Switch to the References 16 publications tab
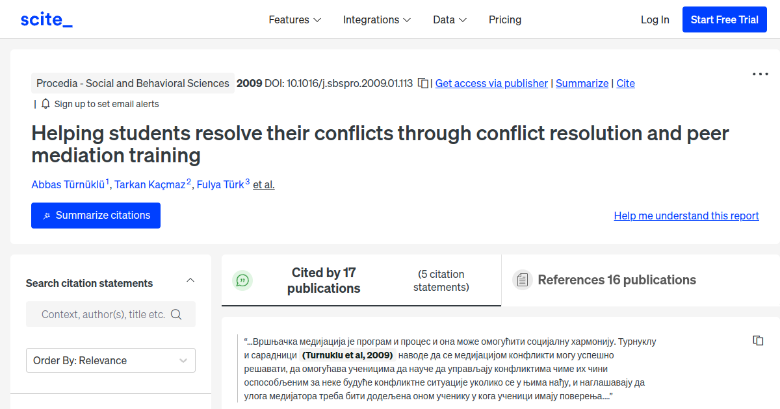780x409 pixels. coord(616,279)
